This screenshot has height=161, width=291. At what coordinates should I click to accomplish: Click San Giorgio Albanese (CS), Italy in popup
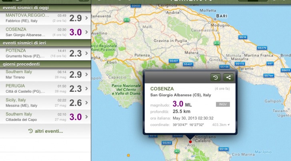[181, 95]
